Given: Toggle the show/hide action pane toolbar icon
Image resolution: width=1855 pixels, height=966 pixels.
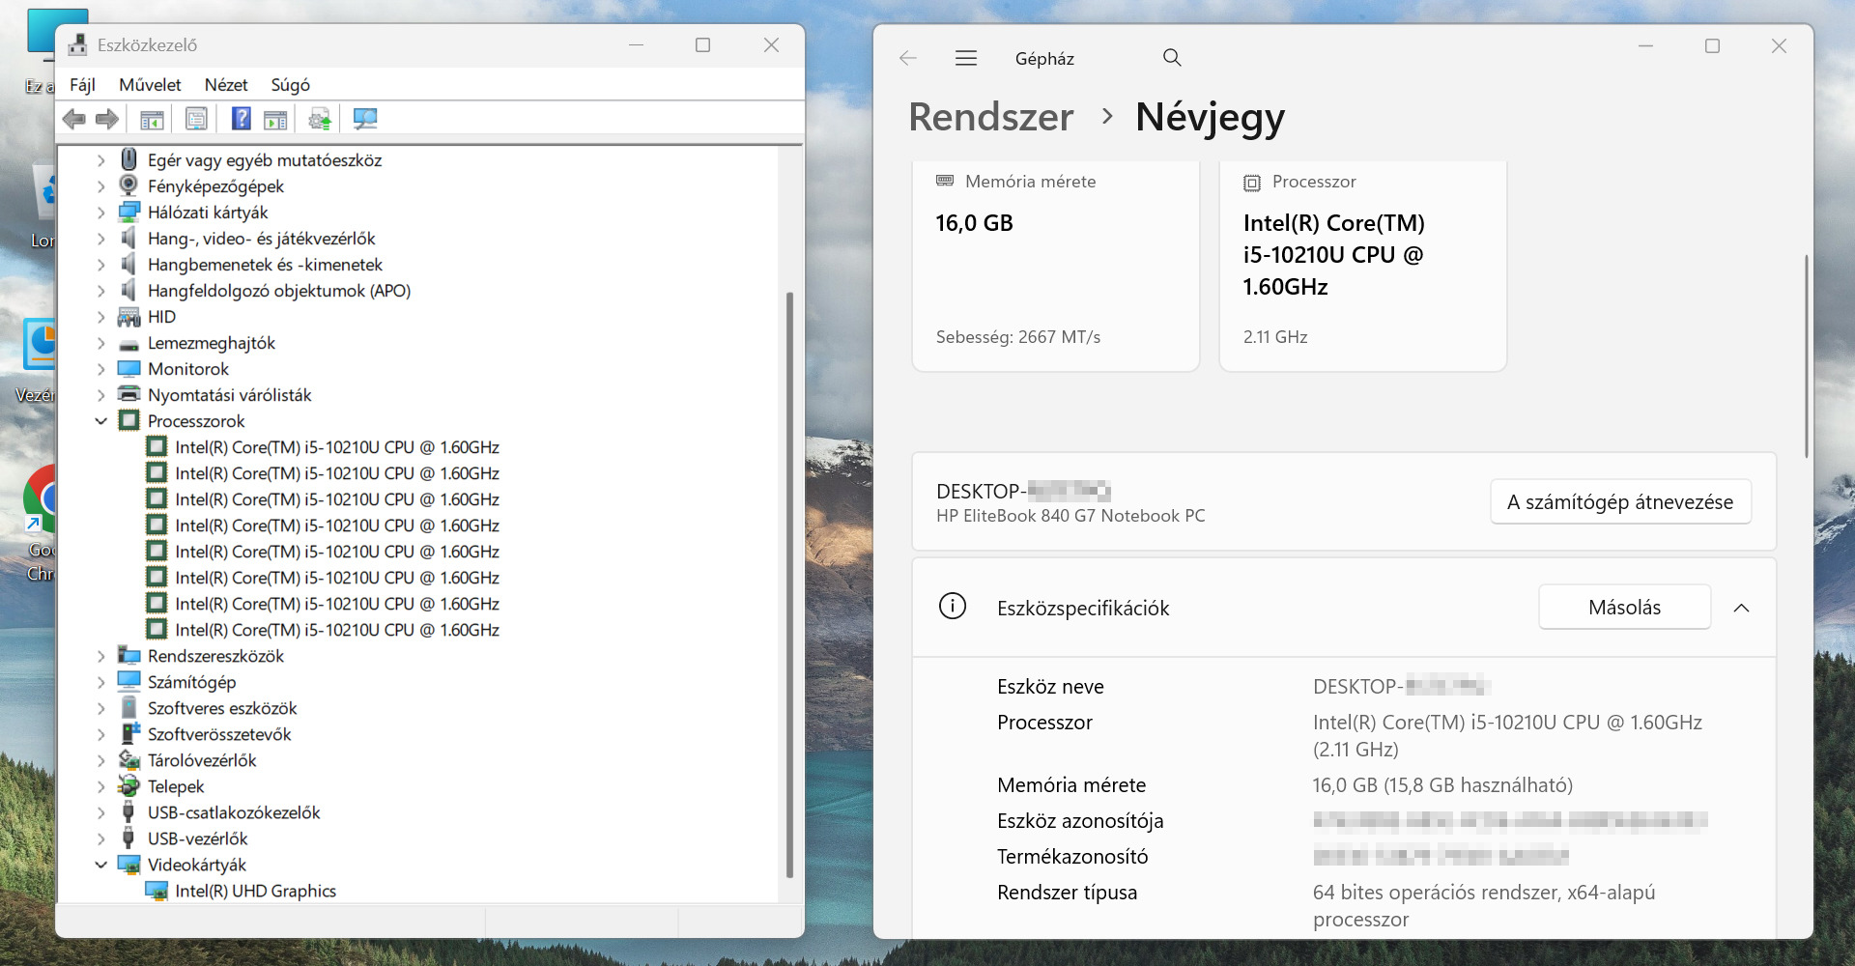Looking at the screenshot, I should click(x=275, y=120).
